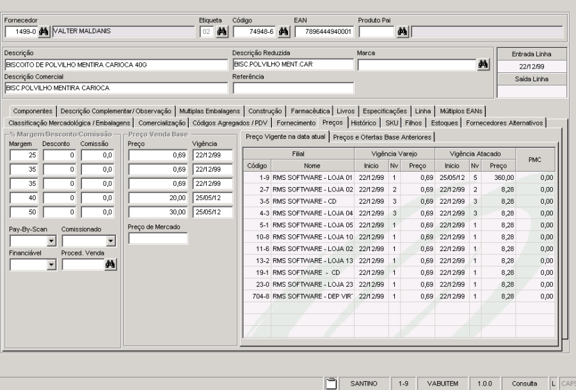The height and width of the screenshot is (390, 576).
Task: Open Fornecedores Alternativos tab
Action: [x=504, y=123]
